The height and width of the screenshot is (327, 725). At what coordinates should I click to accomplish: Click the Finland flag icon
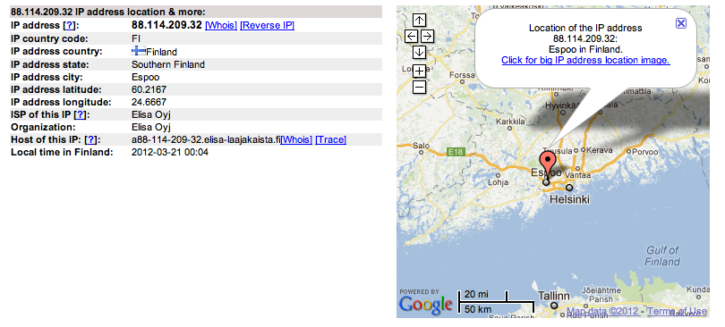tap(138, 51)
